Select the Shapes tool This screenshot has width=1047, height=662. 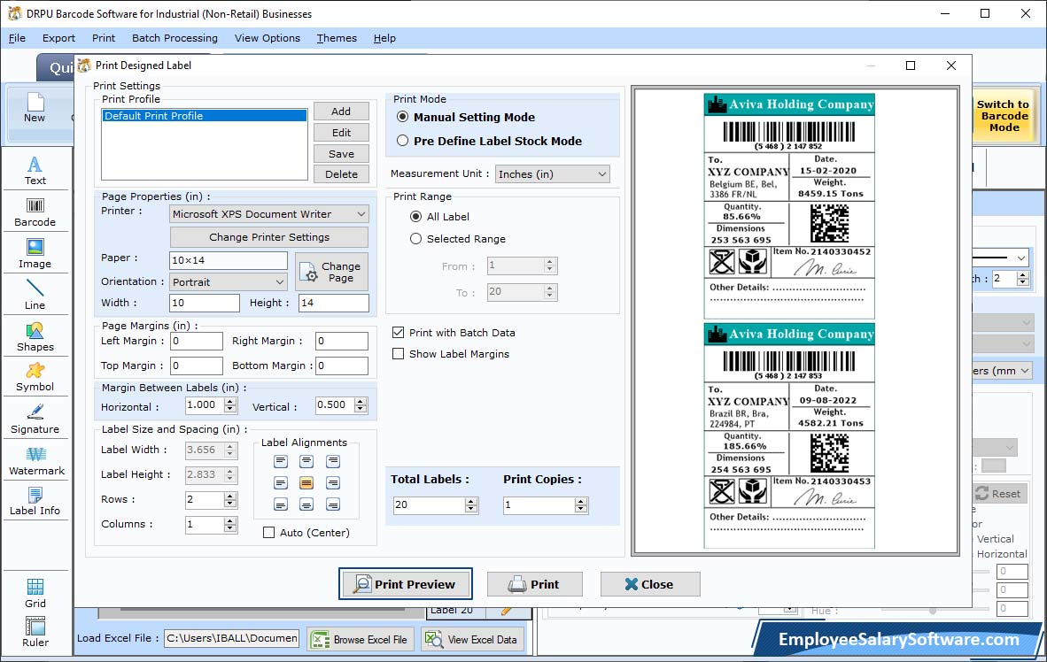pos(35,336)
